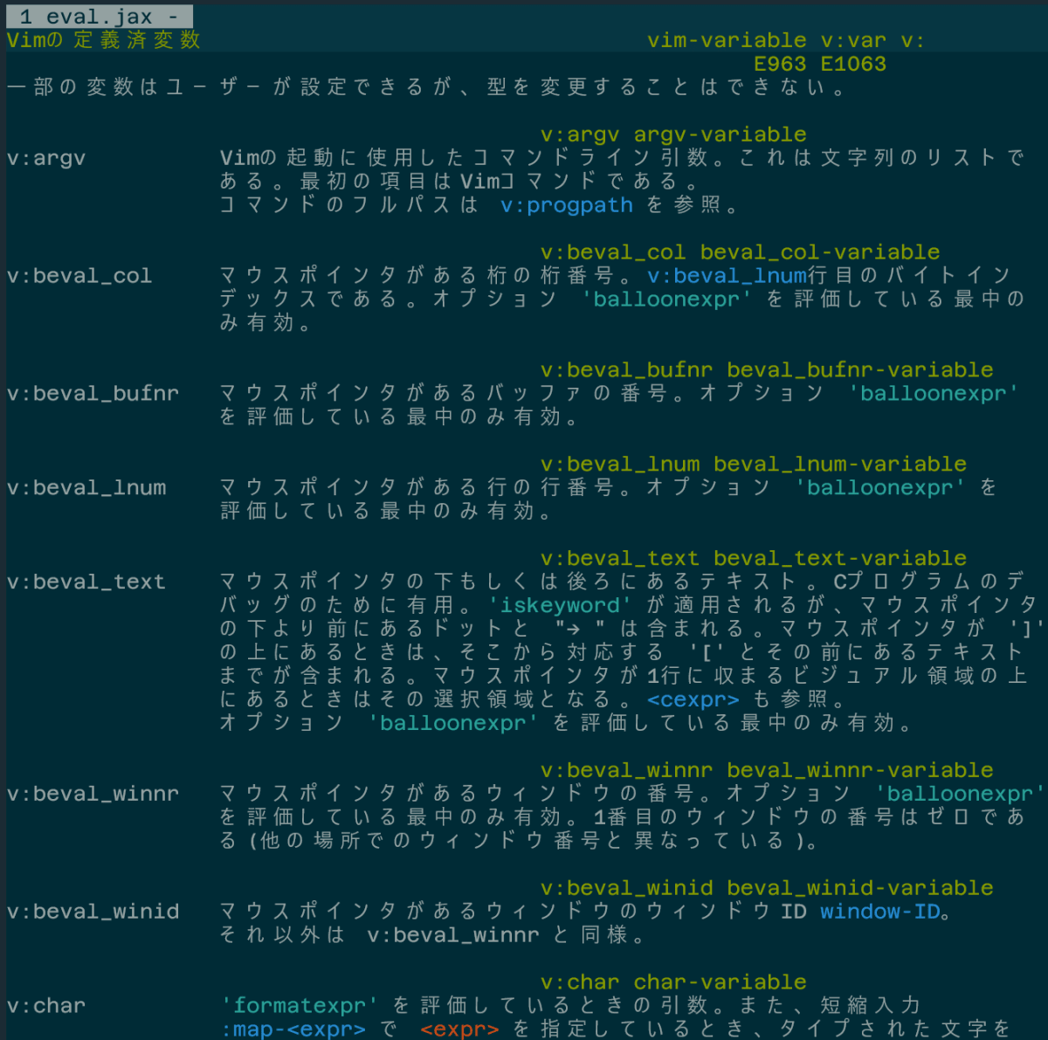Click the v:var tag in header
Viewport: 1048px width, 1040px height.
tap(853, 40)
